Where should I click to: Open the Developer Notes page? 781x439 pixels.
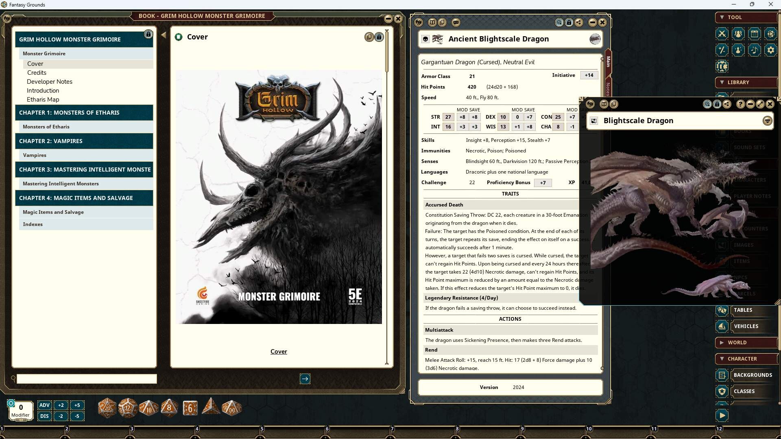click(50, 82)
